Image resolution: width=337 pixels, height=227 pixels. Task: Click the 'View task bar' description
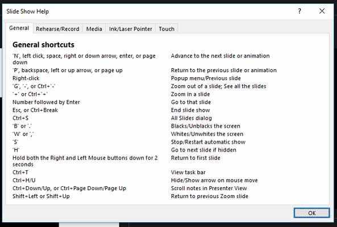coord(188,173)
